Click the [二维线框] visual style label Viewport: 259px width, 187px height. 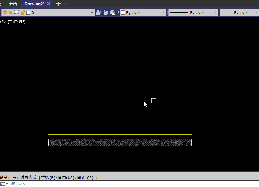(x=17, y=22)
